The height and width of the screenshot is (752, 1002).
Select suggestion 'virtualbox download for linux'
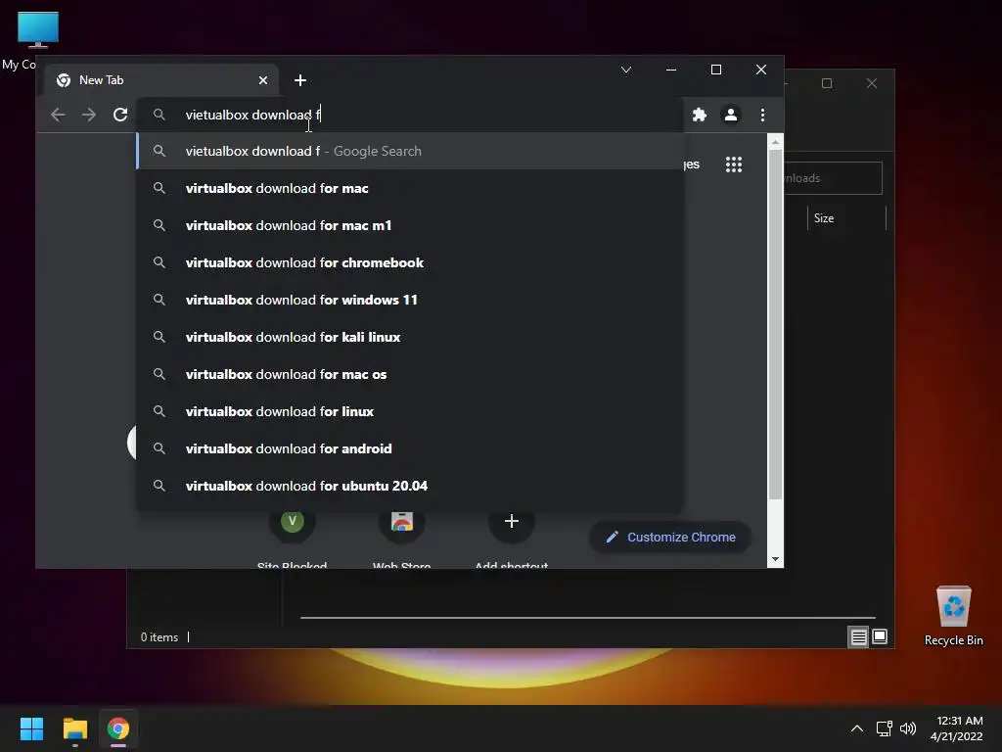(x=410, y=411)
